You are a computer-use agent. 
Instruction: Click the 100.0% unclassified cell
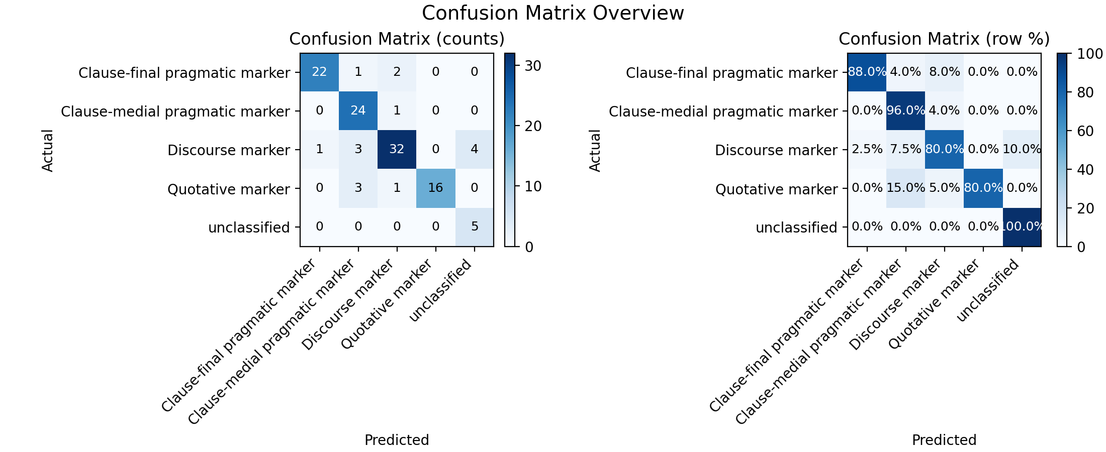1022,227
